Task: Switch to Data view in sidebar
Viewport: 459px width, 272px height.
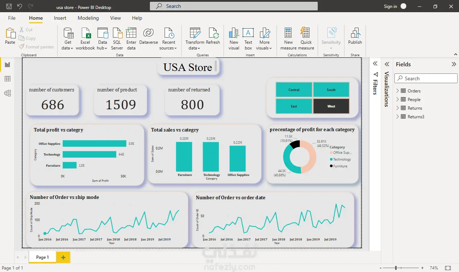Action: (8, 79)
